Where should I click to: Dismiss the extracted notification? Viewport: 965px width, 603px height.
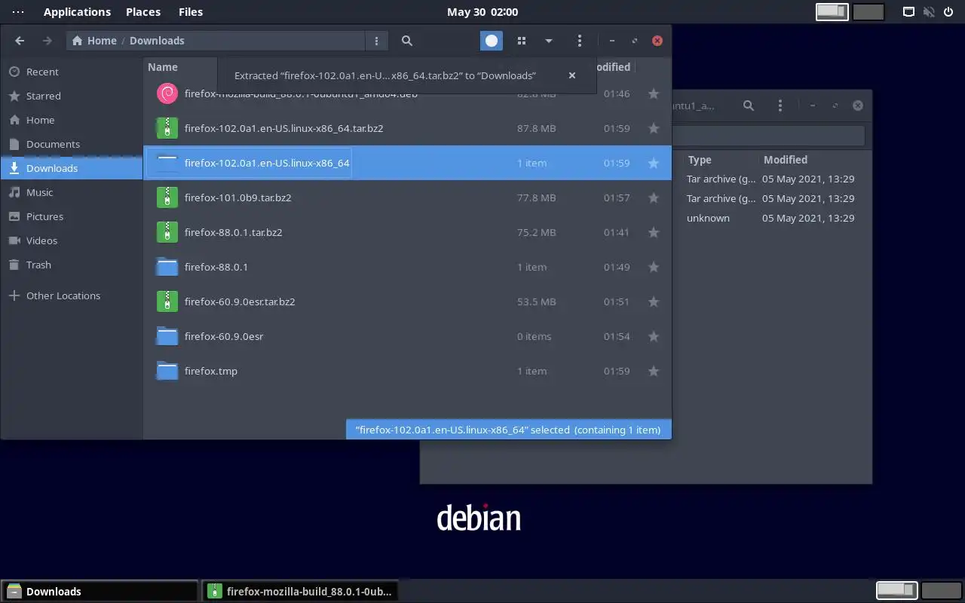tap(572, 75)
